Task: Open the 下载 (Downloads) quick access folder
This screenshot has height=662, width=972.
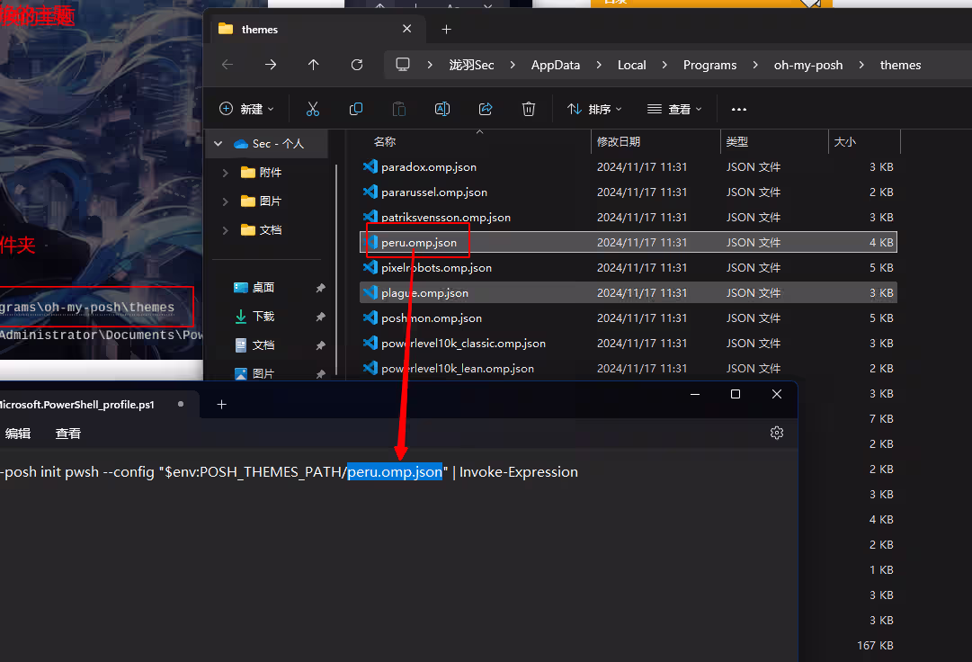Action: [263, 317]
